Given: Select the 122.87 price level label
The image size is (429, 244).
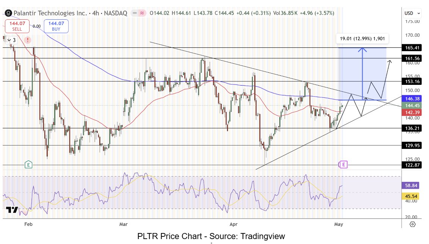Looking at the screenshot, I should (412, 165).
